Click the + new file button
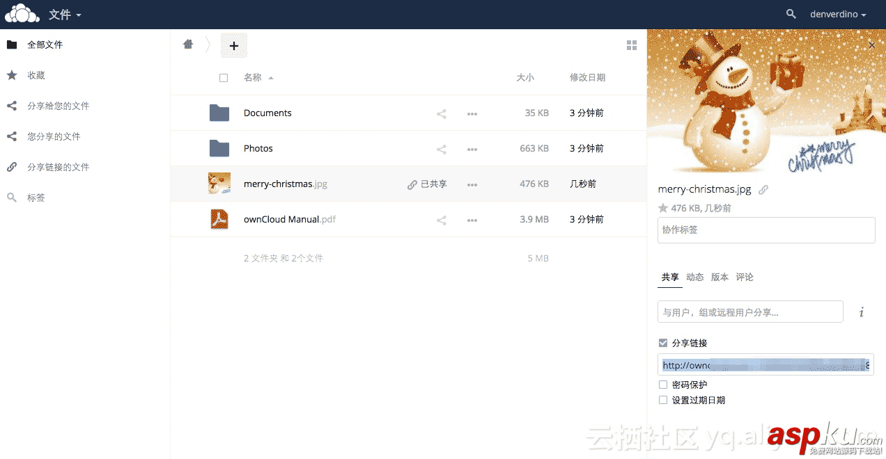The width and height of the screenshot is (886, 459). 234,45
